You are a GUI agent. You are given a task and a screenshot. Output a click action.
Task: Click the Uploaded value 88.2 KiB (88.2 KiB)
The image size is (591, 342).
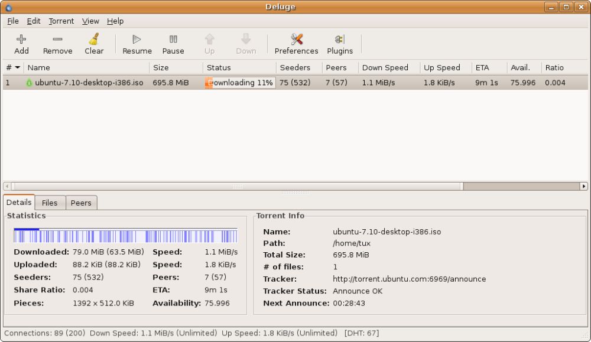click(x=106, y=265)
